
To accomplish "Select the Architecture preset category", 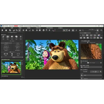I will (18, 46).
